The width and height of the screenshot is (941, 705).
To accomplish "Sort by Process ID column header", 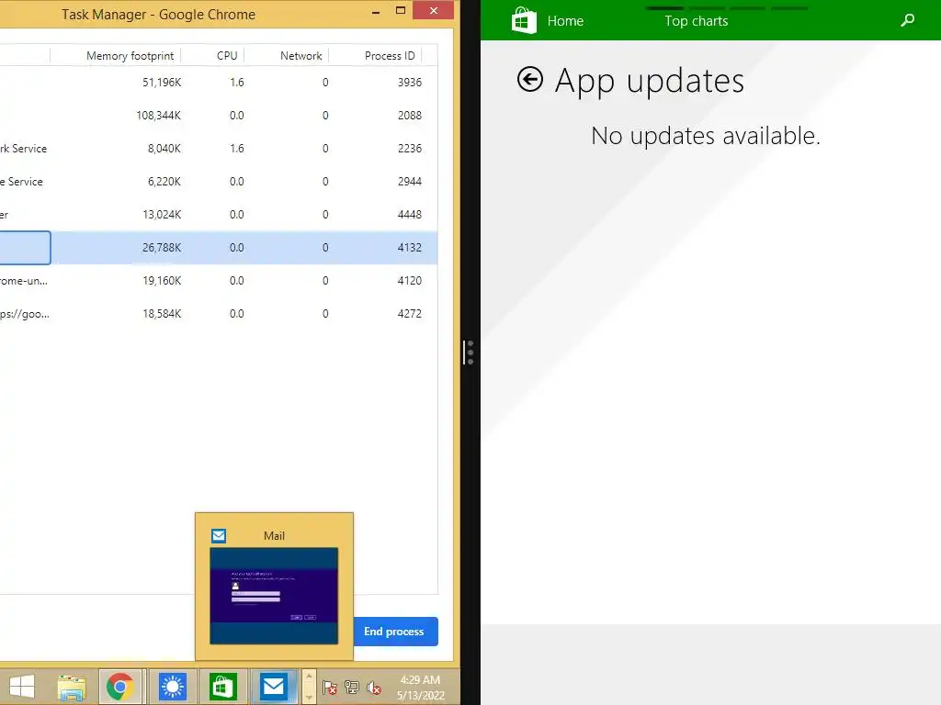I will coord(390,56).
